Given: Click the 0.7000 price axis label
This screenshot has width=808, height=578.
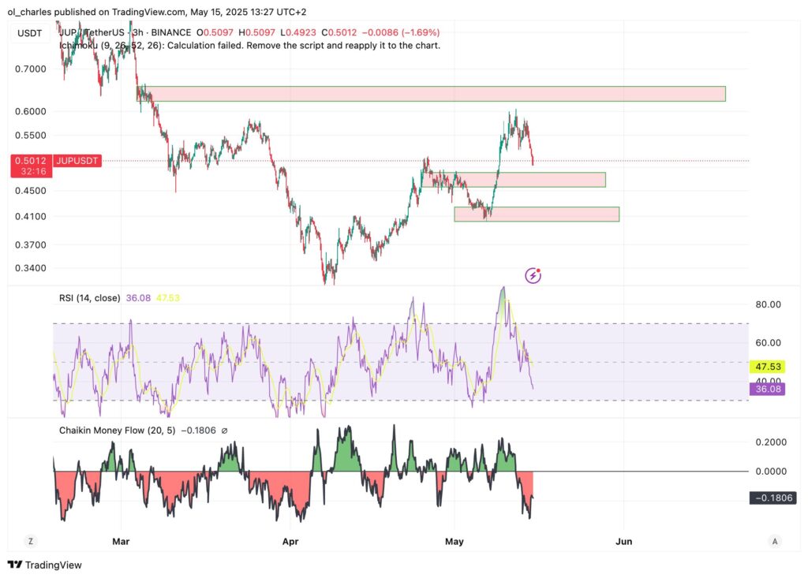Looking at the screenshot, I should [30, 69].
